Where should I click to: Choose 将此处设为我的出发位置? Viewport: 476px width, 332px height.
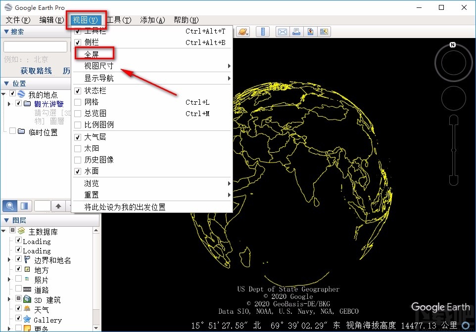point(152,207)
